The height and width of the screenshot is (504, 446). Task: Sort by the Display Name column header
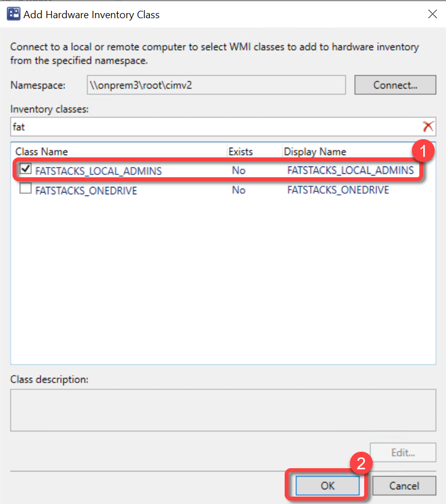pyautogui.click(x=315, y=152)
